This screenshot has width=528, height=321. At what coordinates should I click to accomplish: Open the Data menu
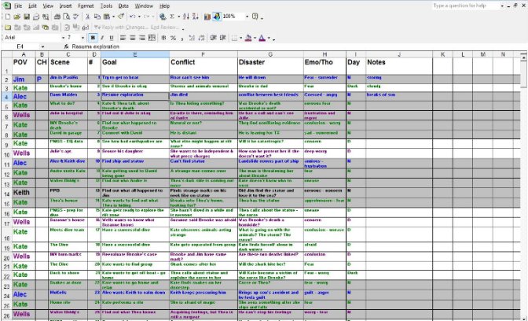tap(124, 6)
